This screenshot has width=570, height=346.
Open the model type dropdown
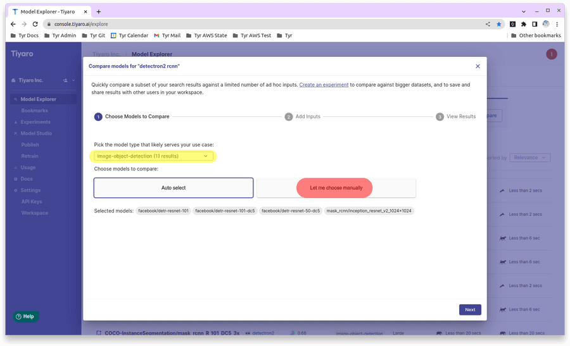click(x=153, y=156)
